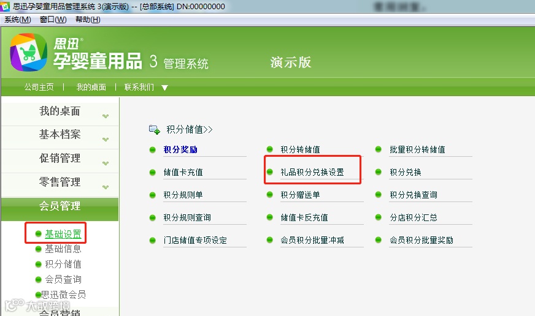
Task: Open the 窗口(W) menu
Action: click(x=53, y=20)
